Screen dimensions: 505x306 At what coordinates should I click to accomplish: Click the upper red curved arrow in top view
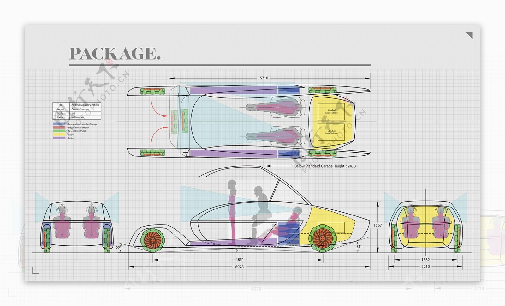(x=159, y=108)
